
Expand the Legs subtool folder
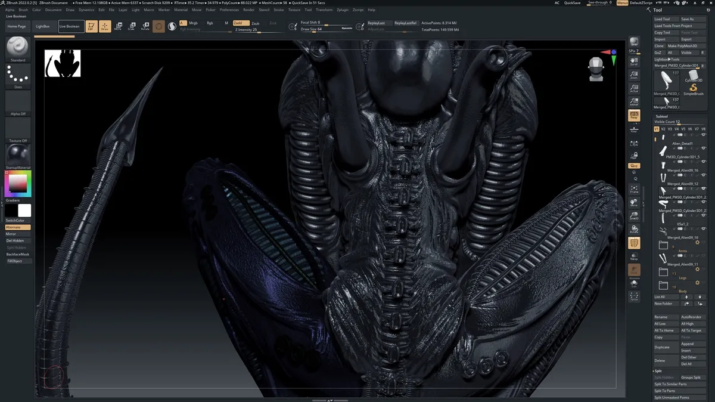(663, 272)
